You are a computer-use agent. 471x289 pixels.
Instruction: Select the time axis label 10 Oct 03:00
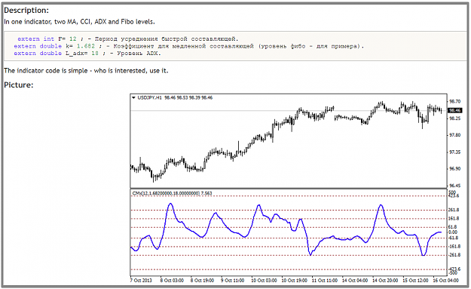point(264,280)
